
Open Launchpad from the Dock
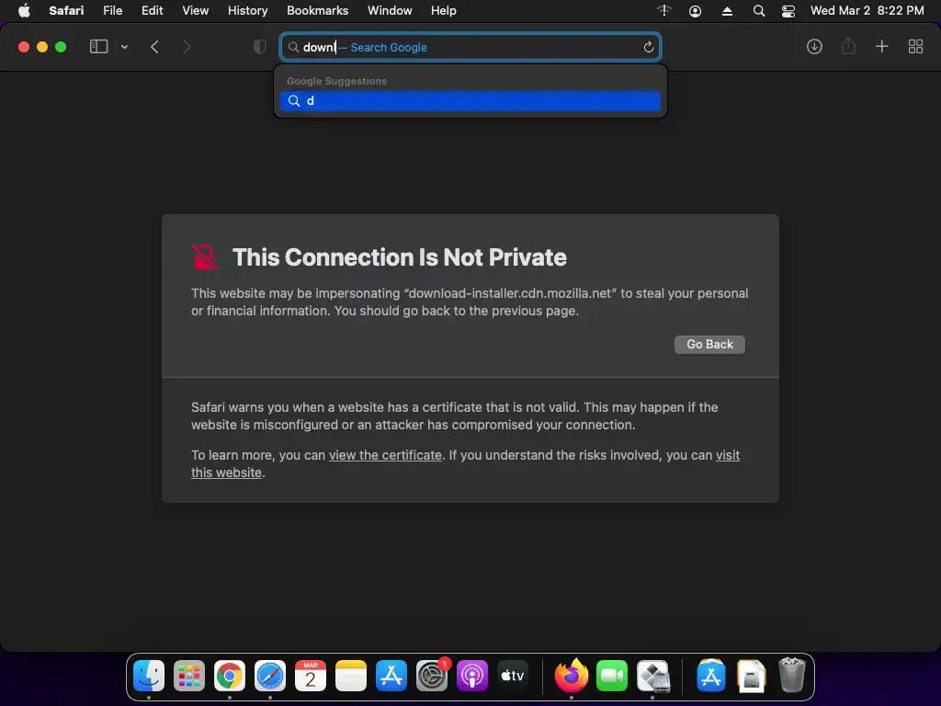pyautogui.click(x=189, y=676)
